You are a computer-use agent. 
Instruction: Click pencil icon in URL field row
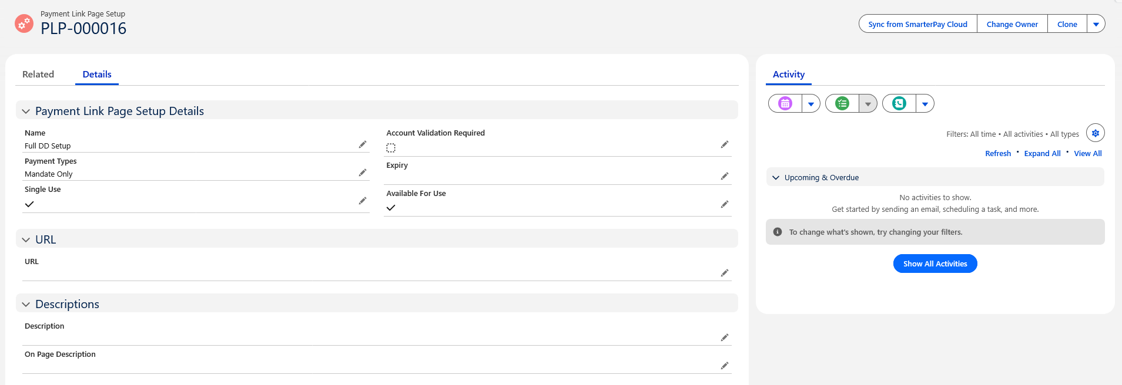(x=725, y=273)
